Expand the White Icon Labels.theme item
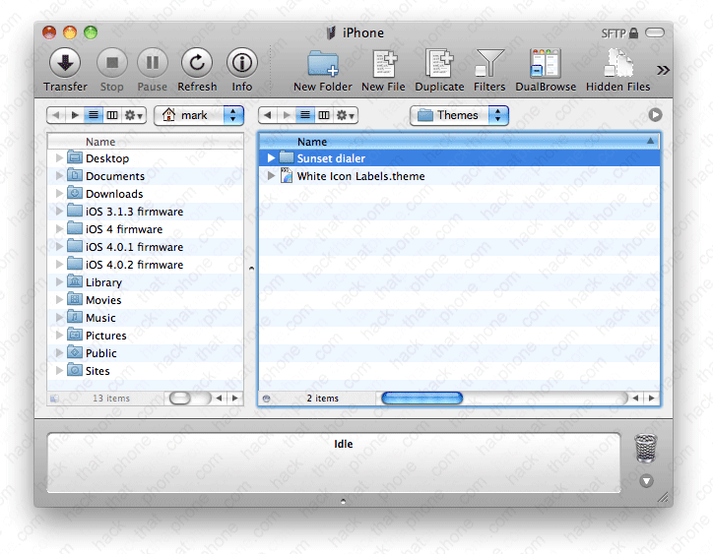Viewport: 713px width, 554px height. click(x=272, y=176)
